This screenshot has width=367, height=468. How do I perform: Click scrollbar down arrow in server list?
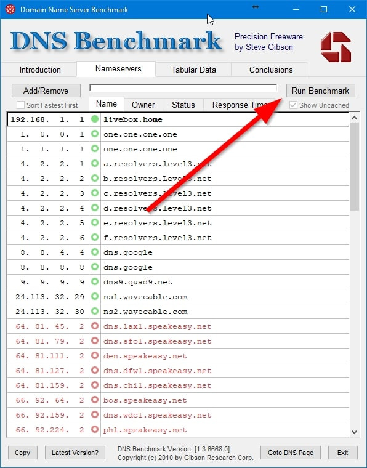click(354, 432)
